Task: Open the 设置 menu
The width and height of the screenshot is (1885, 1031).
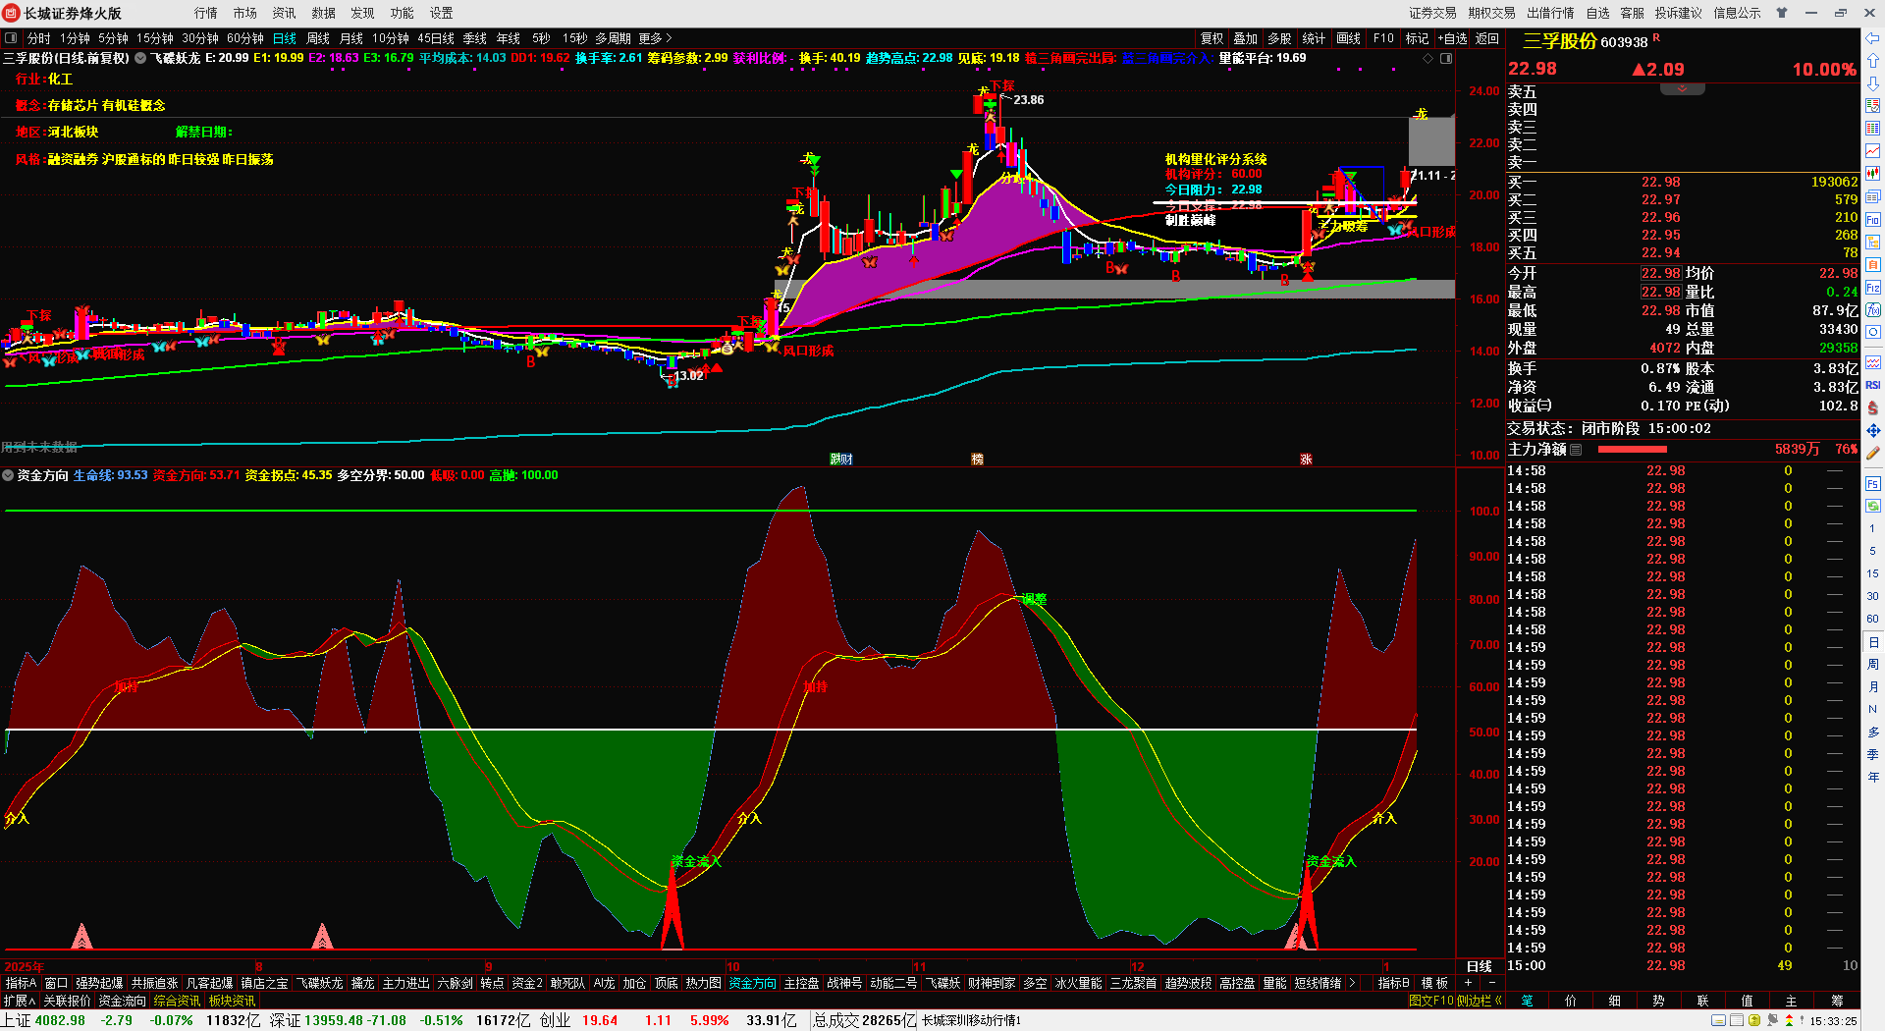Action: pyautogui.click(x=442, y=13)
